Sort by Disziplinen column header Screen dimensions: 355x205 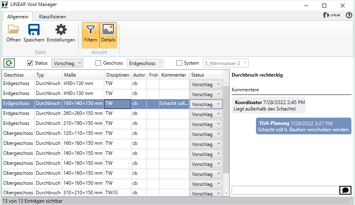point(118,75)
